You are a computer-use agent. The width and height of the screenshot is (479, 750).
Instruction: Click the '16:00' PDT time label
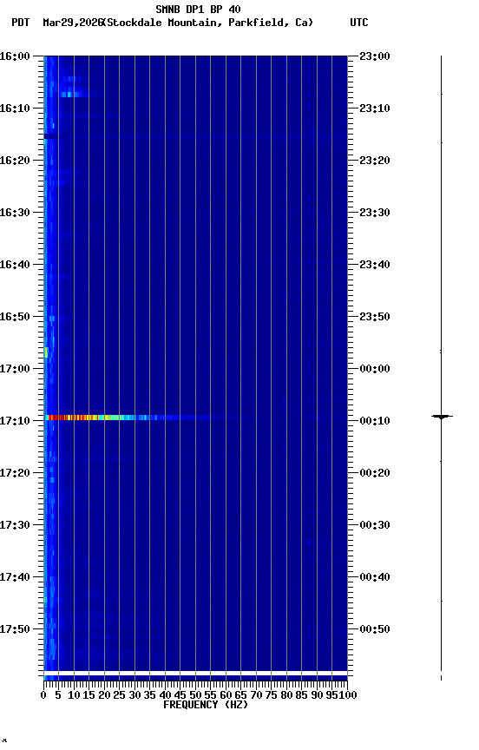tap(15, 56)
